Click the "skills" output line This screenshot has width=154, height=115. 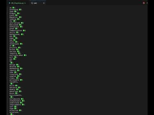pos(14,33)
